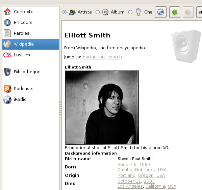Open the Paroles lyrics page icon
This screenshot has width=202, height=190.
pyautogui.click(x=7, y=33)
